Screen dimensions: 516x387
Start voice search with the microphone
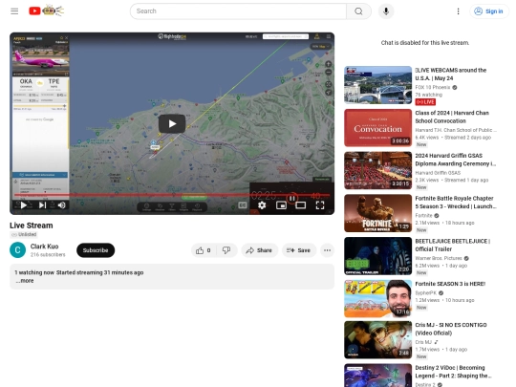[386, 11]
